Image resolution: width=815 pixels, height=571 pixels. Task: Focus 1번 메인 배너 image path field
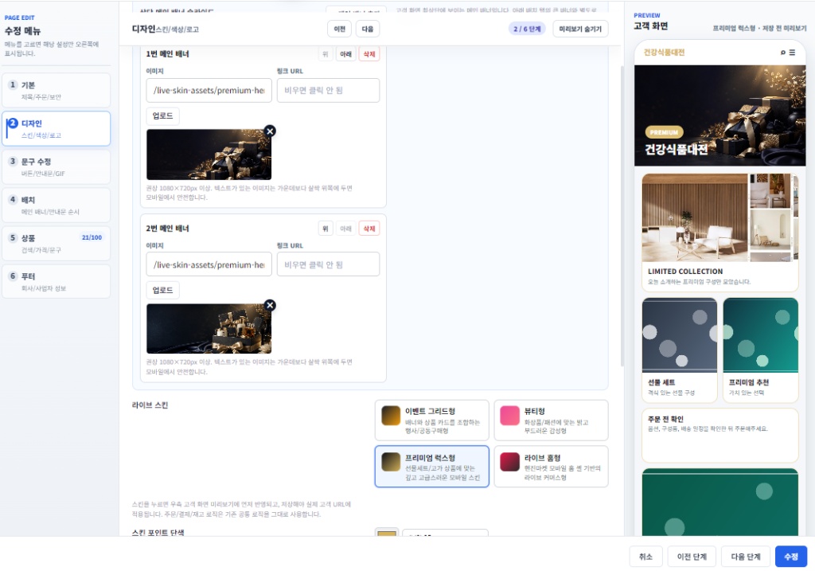point(209,91)
